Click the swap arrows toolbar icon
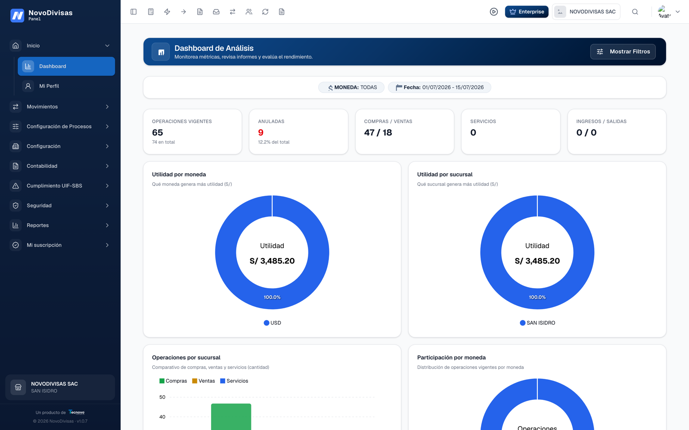This screenshot has width=689, height=430. [x=233, y=12]
